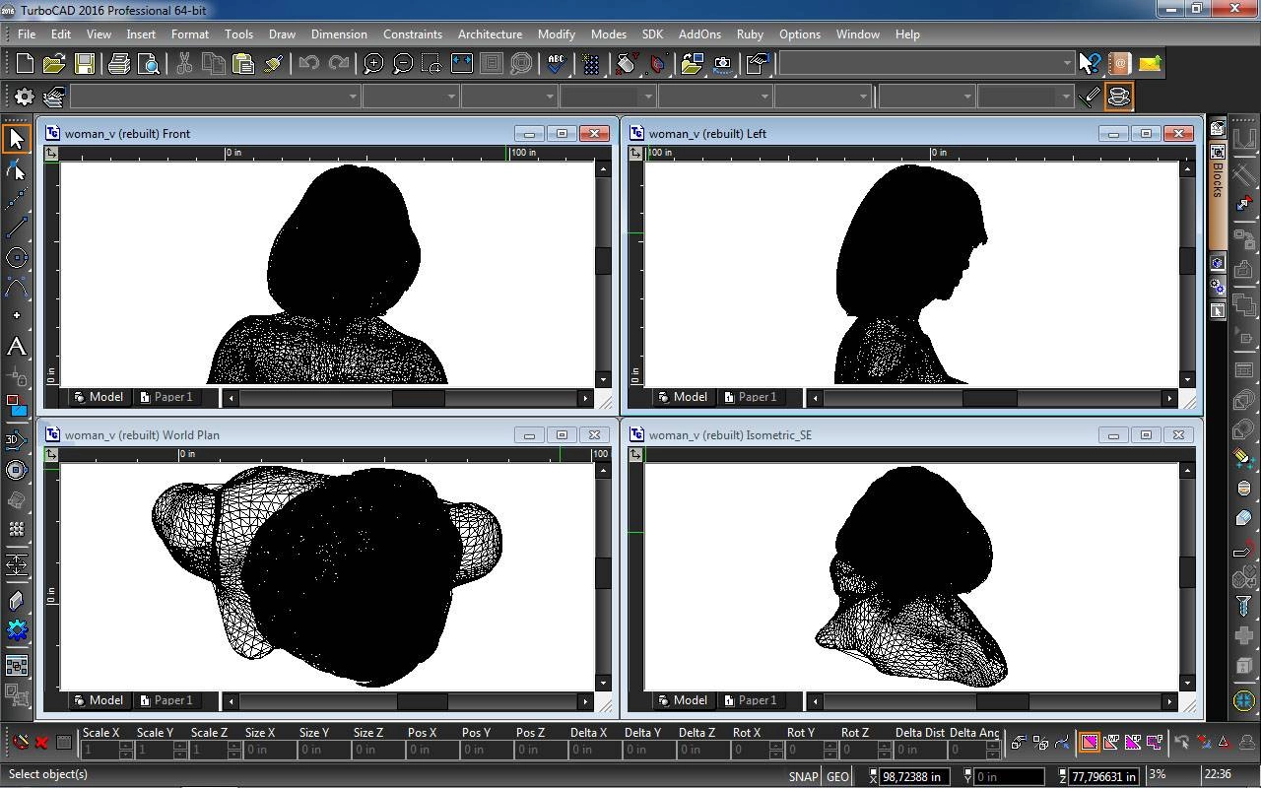Viewport: 1261px width, 788px height.
Task: Click the send mail envelope icon
Action: 1150,64
